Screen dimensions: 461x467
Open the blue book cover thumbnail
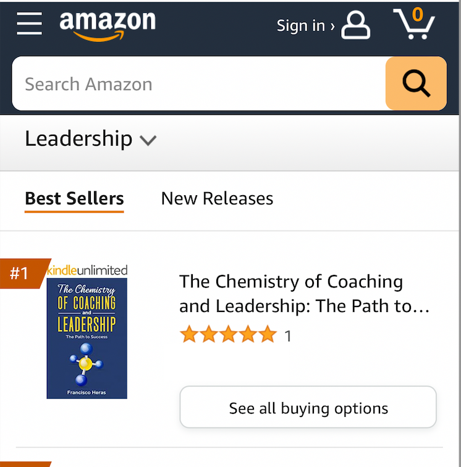87,338
